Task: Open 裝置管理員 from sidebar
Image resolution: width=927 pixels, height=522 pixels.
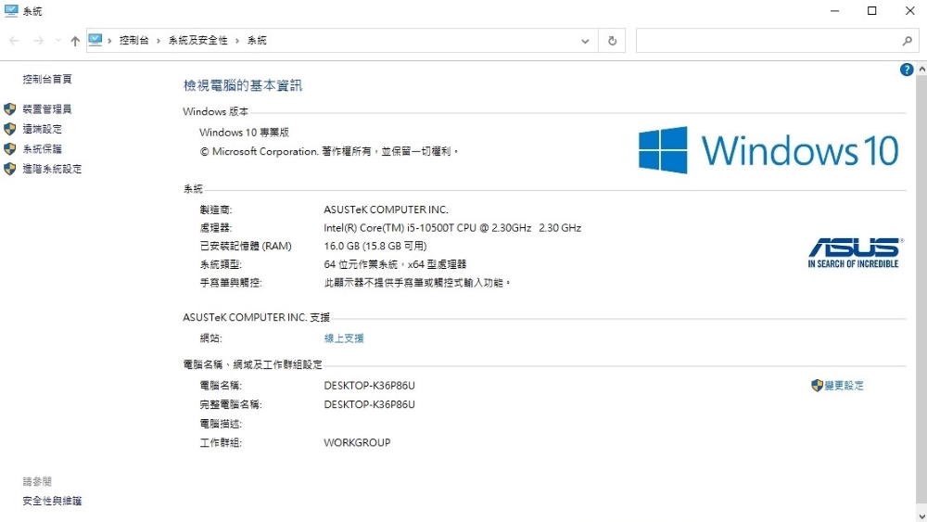Action: click(x=47, y=108)
